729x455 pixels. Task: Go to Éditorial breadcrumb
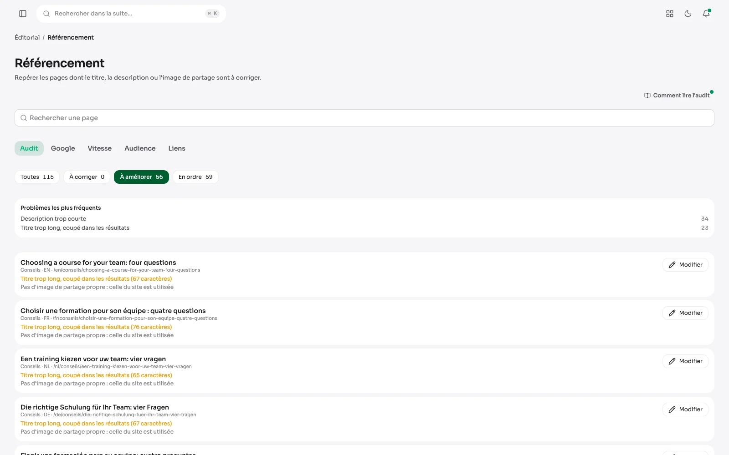(27, 37)
